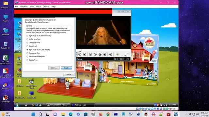Open the Recycle Bin on host desktop
The height and width of the screenshot is (117, 209).
tap(6, 45)
